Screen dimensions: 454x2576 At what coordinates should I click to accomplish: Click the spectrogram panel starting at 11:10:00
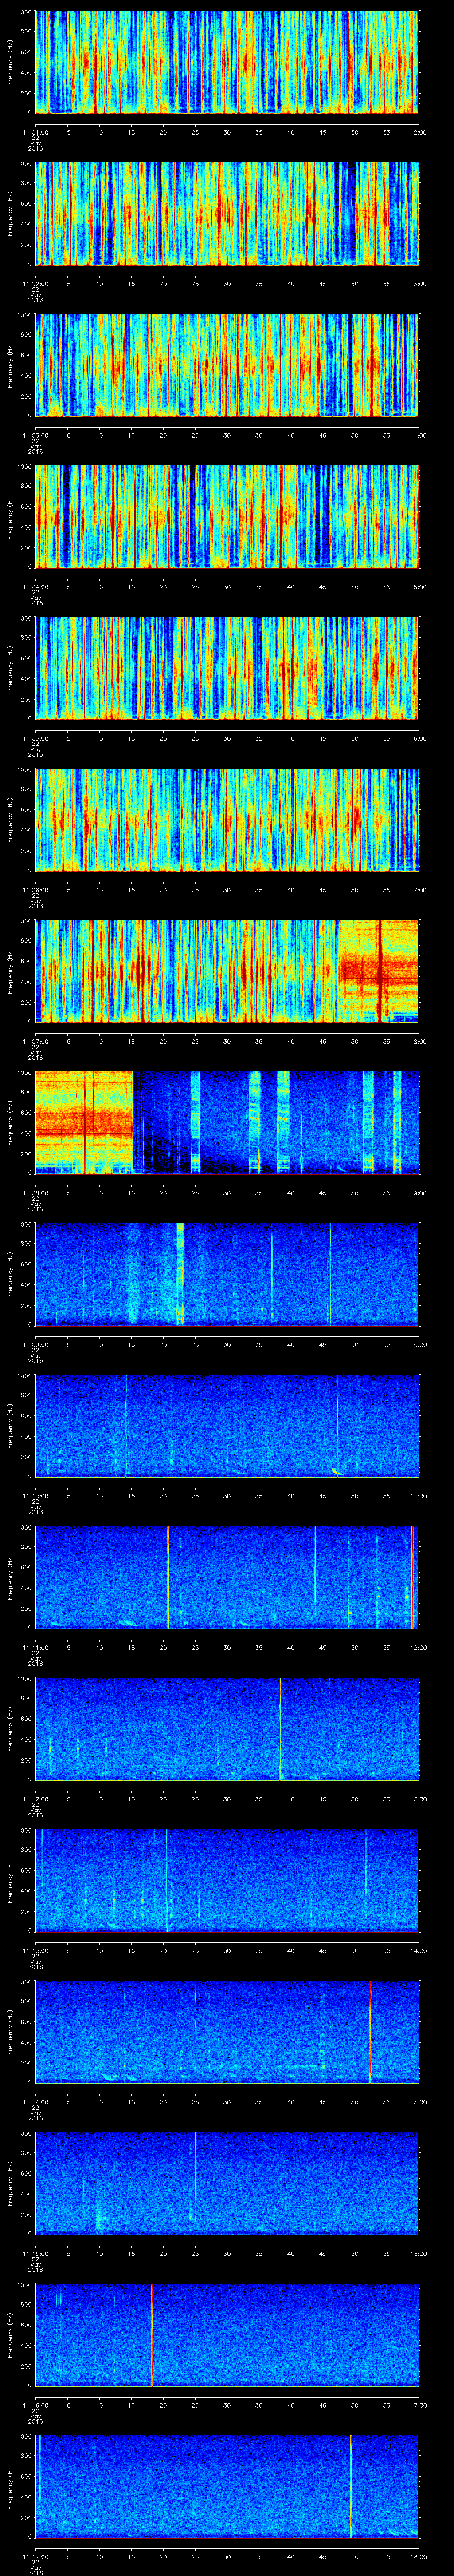pyautogui.click(x=227, y=1425)
